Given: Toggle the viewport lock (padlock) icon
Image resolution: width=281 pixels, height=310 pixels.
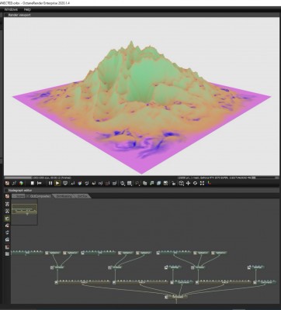Looking at the screenshot, I should (x=174, y=183).
